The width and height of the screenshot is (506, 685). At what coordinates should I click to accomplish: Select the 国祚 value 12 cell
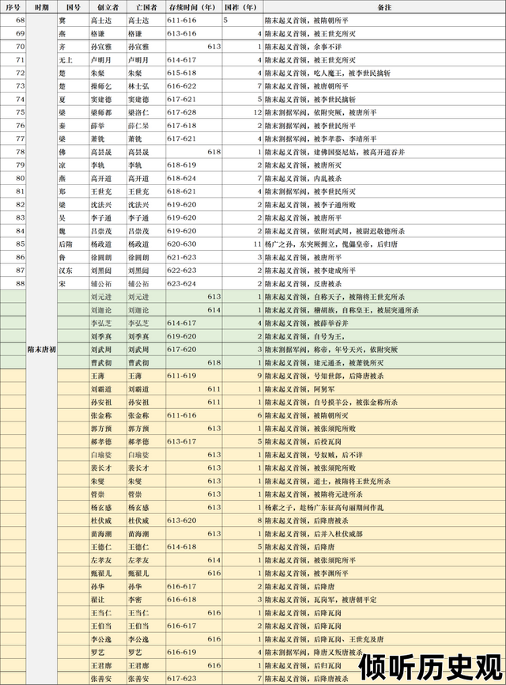[243, 112]
